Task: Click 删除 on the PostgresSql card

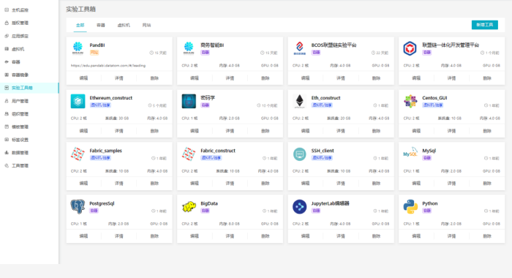Action: [154, 236]
